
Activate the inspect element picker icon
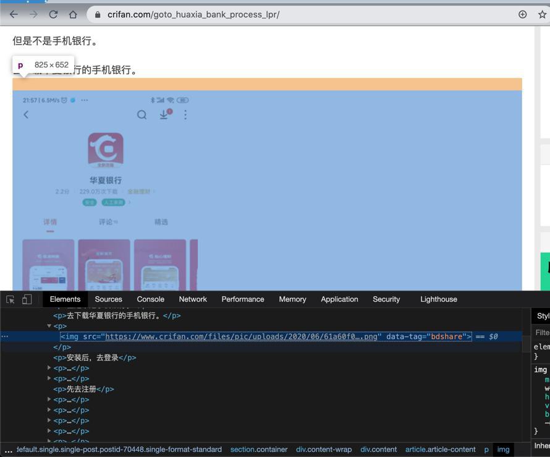click(x=10, y=299)
